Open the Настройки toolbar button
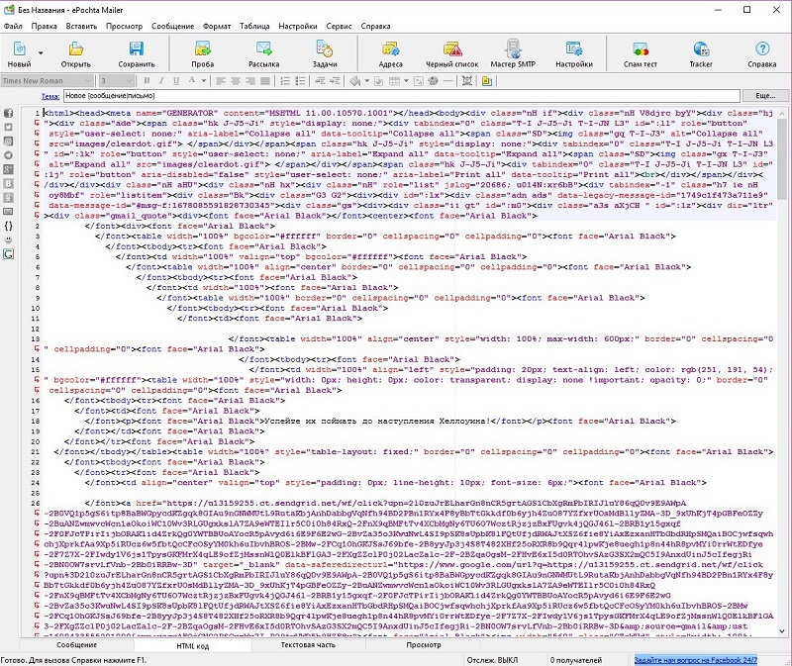792x666 pixels. (574, 54)
